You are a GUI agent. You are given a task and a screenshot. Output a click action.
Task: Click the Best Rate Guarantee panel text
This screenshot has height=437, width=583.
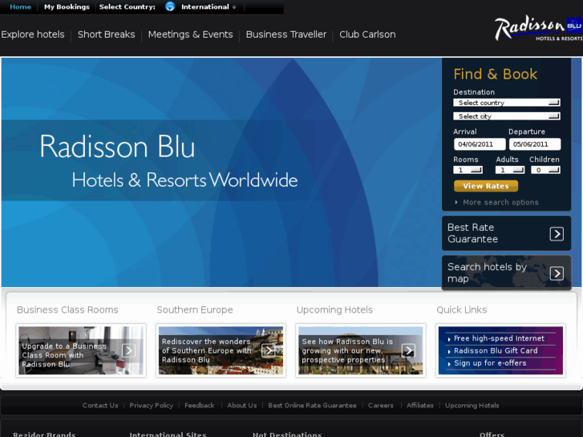click(472, 233)
